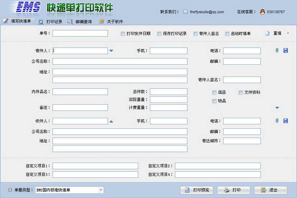The image size is (297, 198).
Task: Switch to 填写快递单 tab
Action: (x=18, y=21)
